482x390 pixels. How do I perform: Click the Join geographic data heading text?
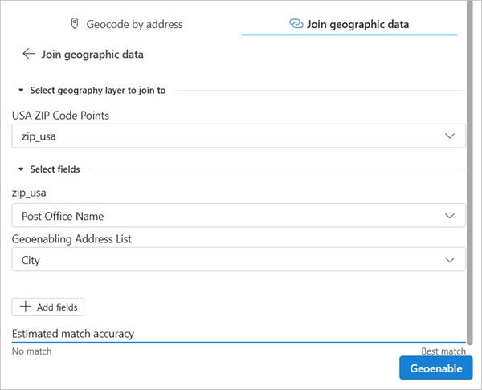(92, 55)
